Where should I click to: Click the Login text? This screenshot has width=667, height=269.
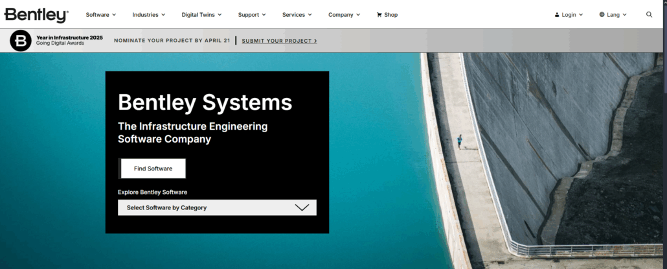point(569,14)
